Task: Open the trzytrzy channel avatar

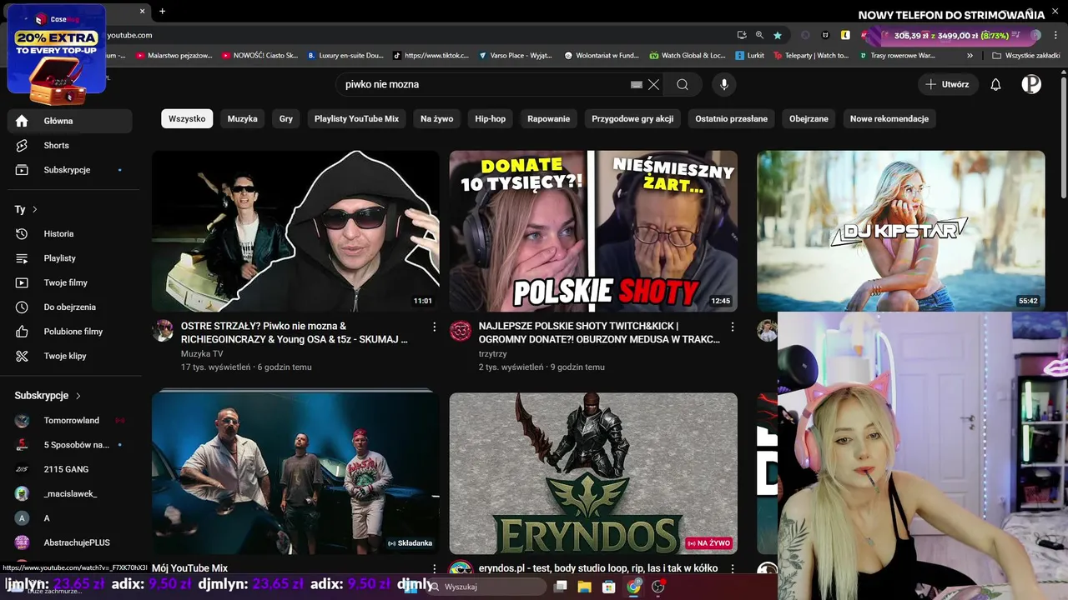Action: pyautogui.click(x=461, y=331)
